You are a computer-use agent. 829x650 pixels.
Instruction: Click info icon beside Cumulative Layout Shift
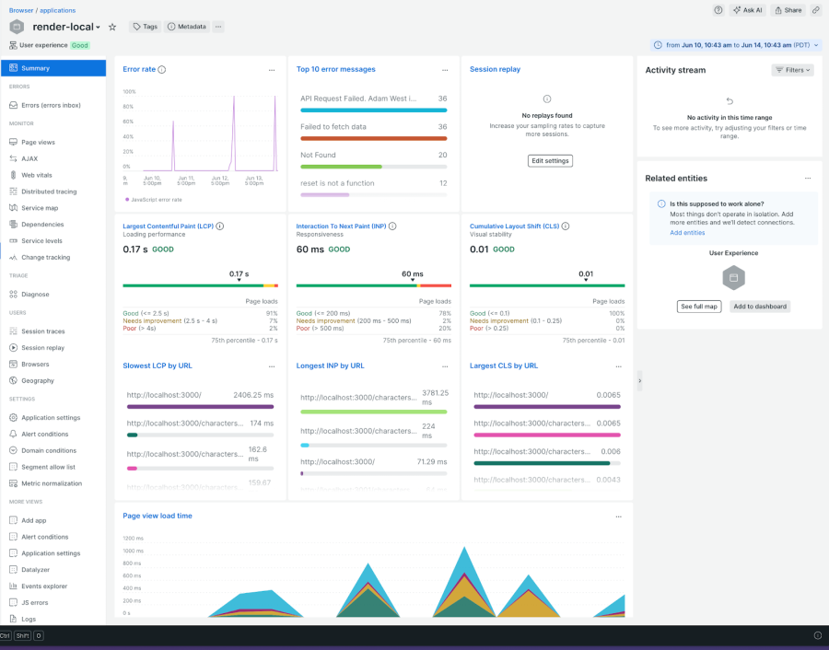click(x=566, y=226)
